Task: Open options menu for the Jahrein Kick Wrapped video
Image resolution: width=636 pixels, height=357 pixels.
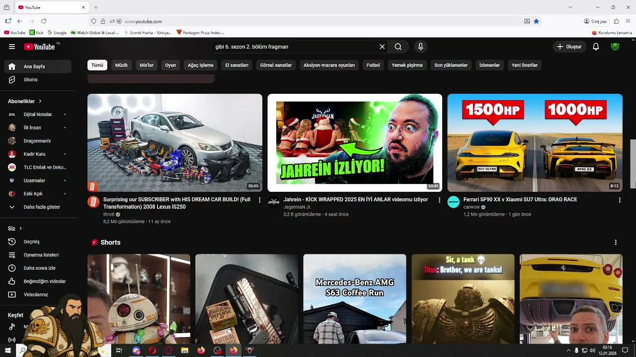Action: (439, 200)
